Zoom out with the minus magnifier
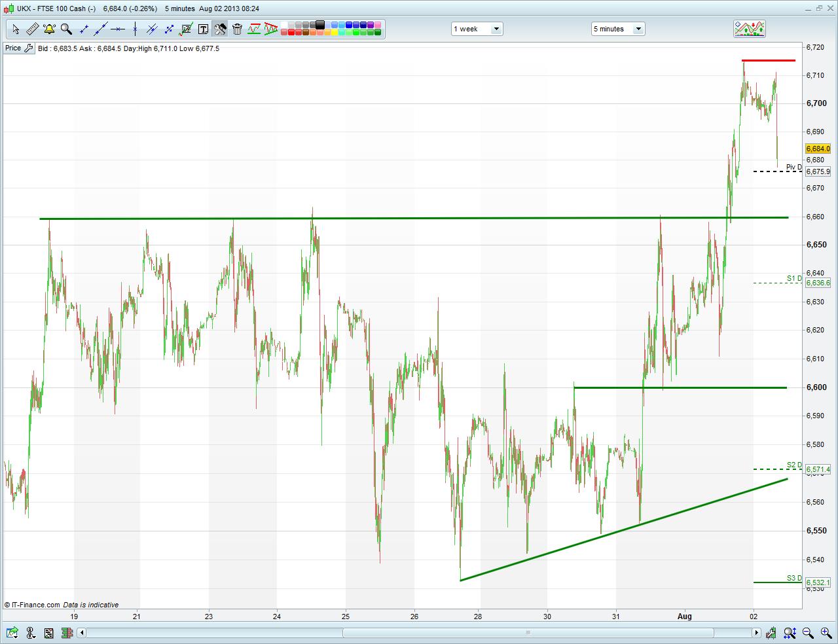Screen dimensions: 838x644 pos(808,633)
